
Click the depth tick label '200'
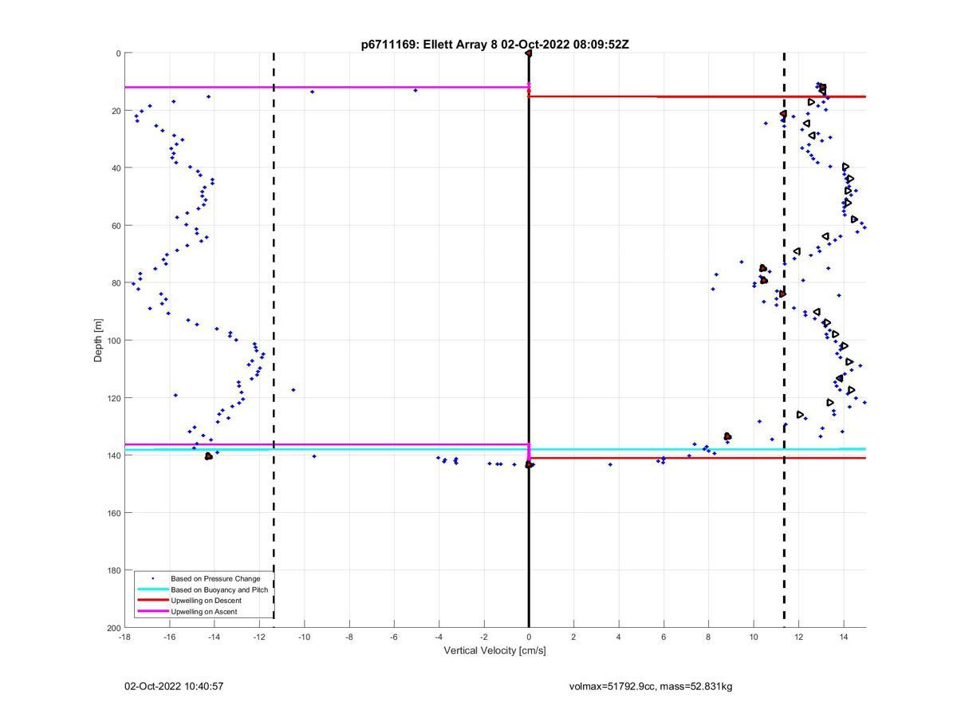tap(113, 628)
